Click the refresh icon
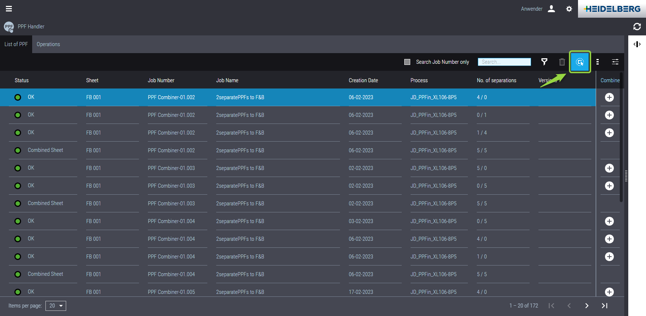The width and height of the screenshot is (646, 316). [x=637, y=27]
